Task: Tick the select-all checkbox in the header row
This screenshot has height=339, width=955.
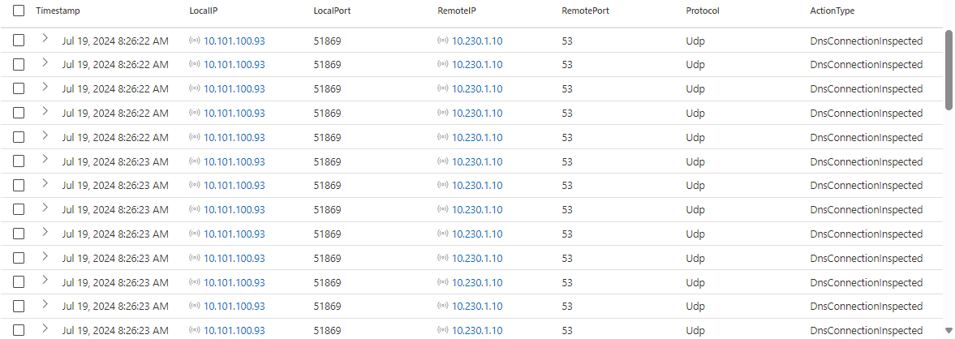Action: 19,11
